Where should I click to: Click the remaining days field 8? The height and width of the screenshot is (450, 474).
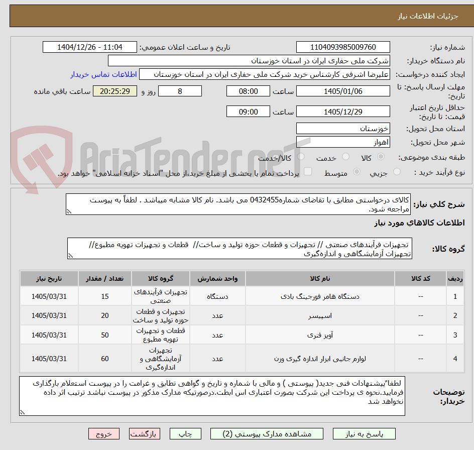coord(180,91)
